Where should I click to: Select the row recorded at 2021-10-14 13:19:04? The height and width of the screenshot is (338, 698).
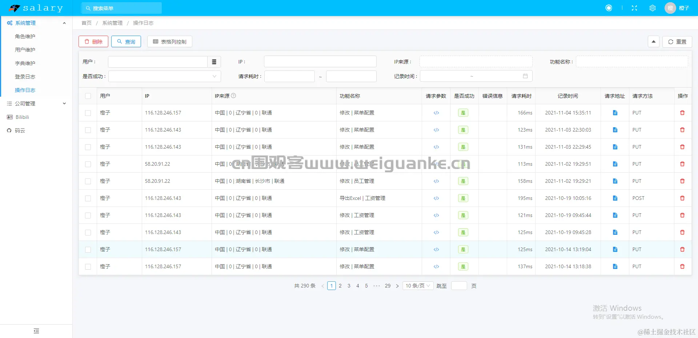(88, 250)
